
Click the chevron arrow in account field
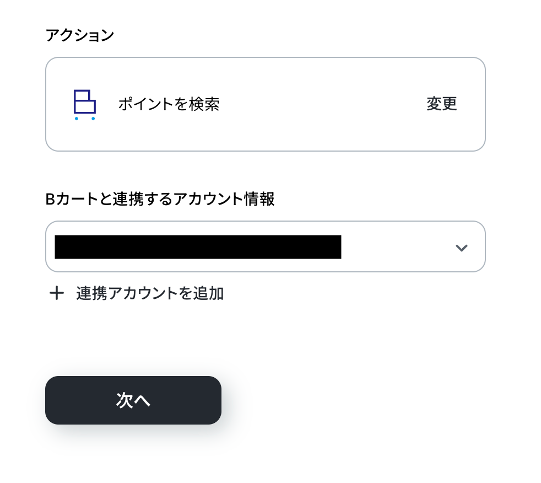click(x=461, y=248)
